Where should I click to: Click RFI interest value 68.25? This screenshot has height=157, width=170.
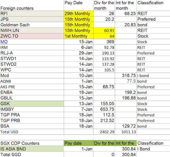(x=126, y=14)
